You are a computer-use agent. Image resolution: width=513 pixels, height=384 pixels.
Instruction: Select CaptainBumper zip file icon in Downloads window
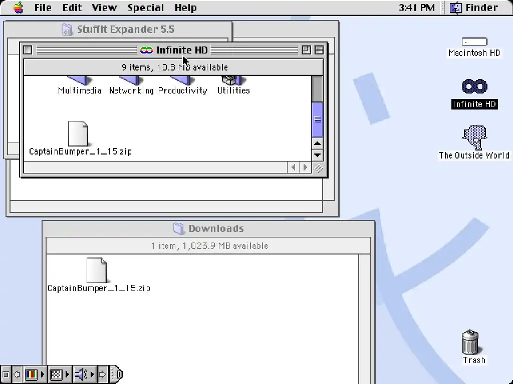[97, 270]
